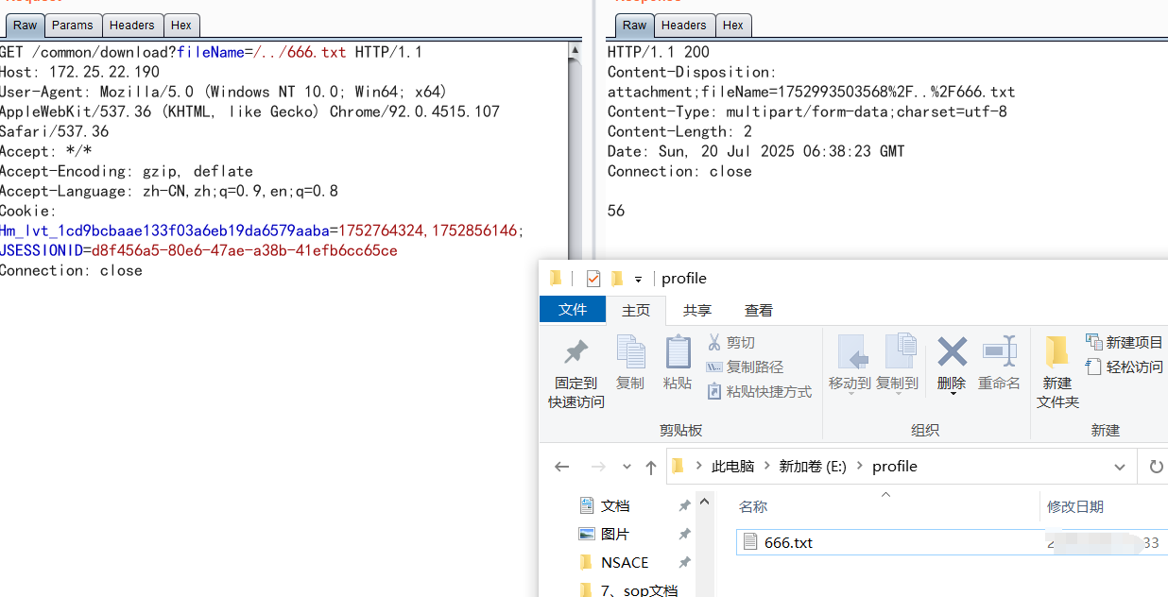Open the quick access toolbar customize dropdown

coord(638,280)
